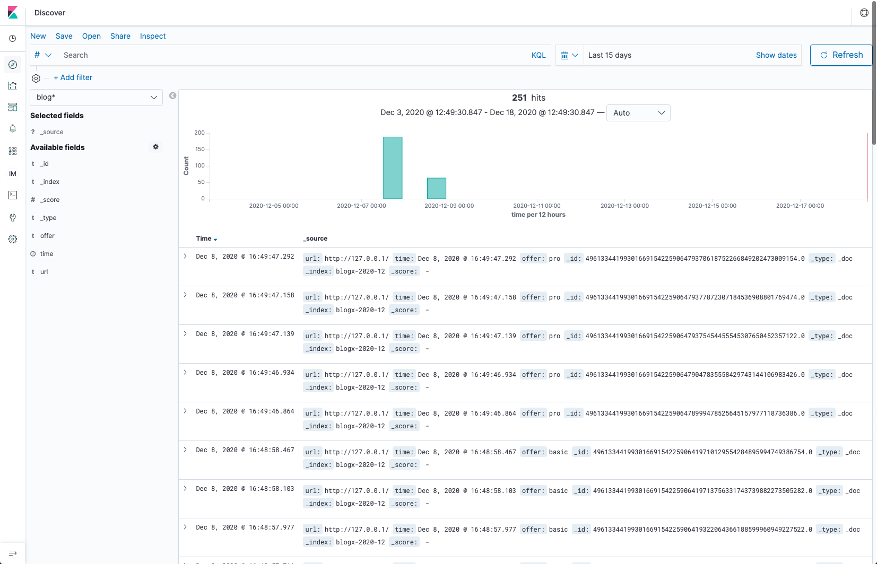Open filter options gear icon

pos(36,78)
